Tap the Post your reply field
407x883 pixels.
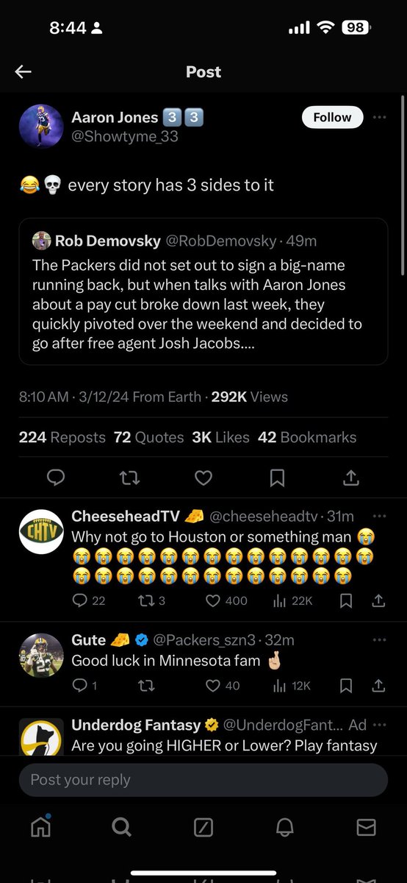(x=203, y=780)
